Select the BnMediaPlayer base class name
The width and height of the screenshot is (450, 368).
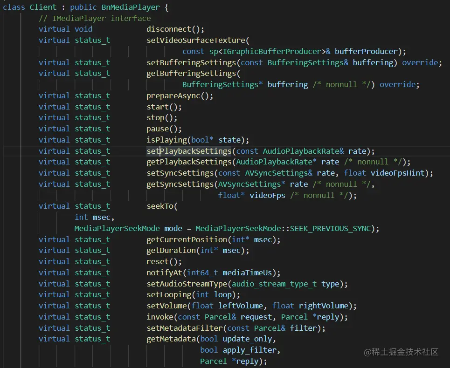click(x=131, y=7)
